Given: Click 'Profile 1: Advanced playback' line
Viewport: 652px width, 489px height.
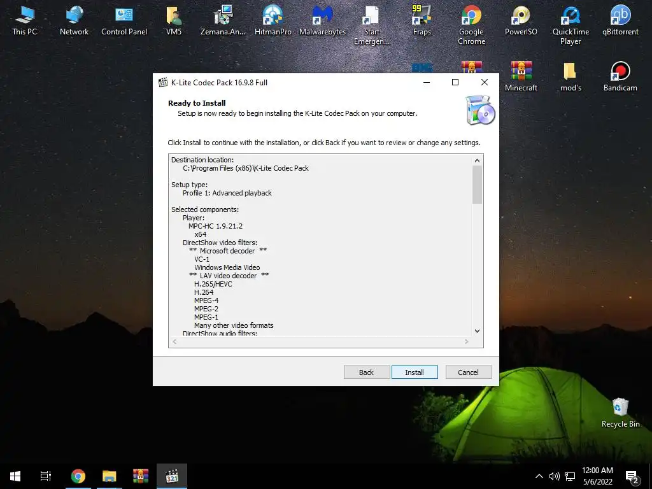Looking at the screenshot, I should (x=227, y=193).
